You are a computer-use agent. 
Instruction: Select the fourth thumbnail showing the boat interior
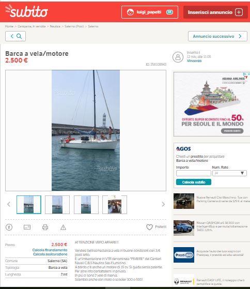[115, 205]
